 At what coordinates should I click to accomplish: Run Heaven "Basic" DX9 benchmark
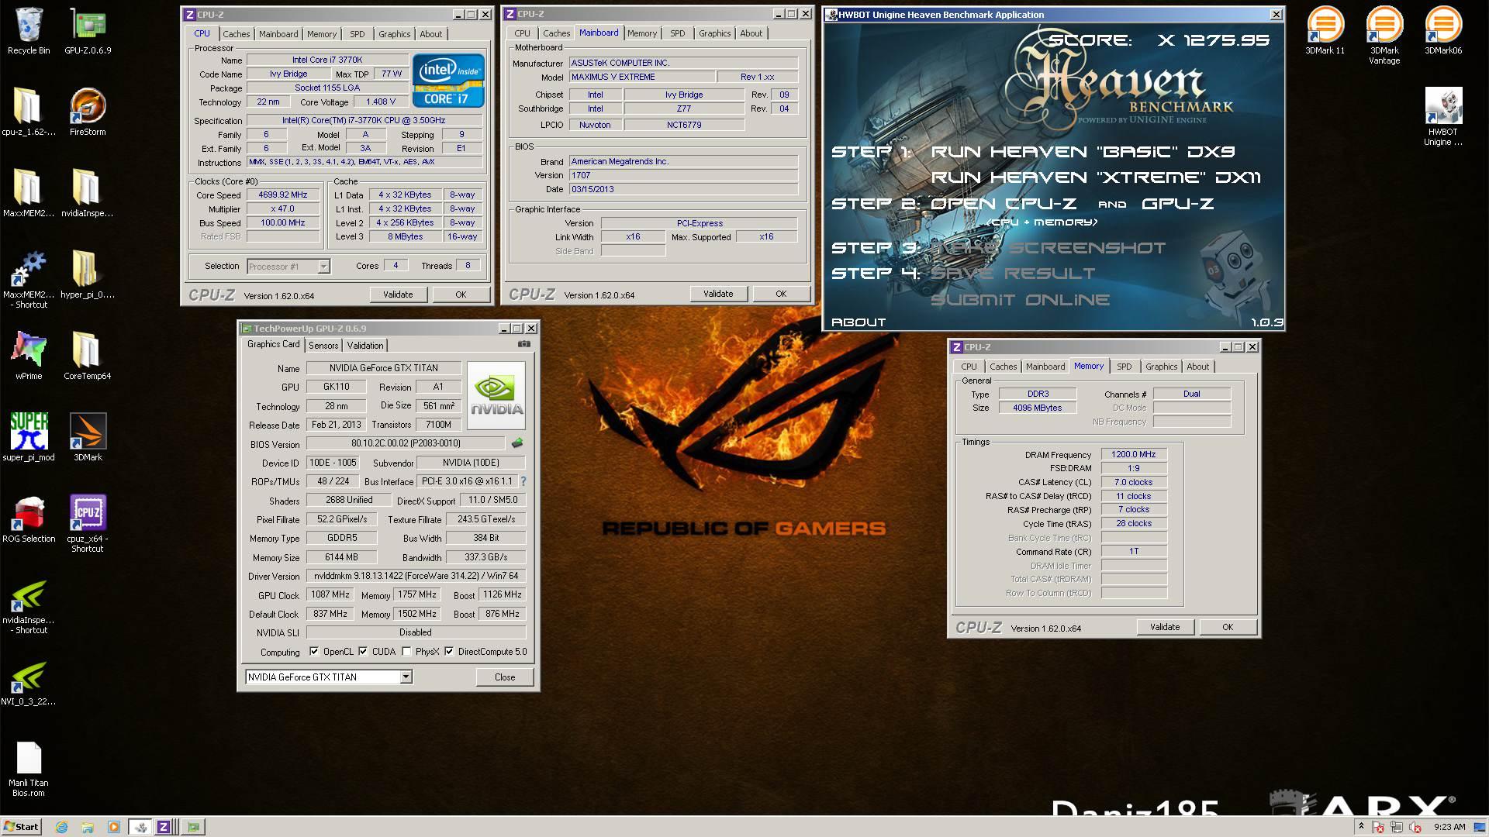pos(1083,152)
